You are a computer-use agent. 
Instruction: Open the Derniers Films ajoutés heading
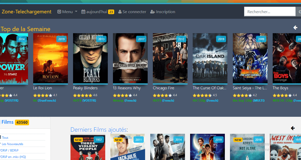pyautogui.click(x=99, y=130)
